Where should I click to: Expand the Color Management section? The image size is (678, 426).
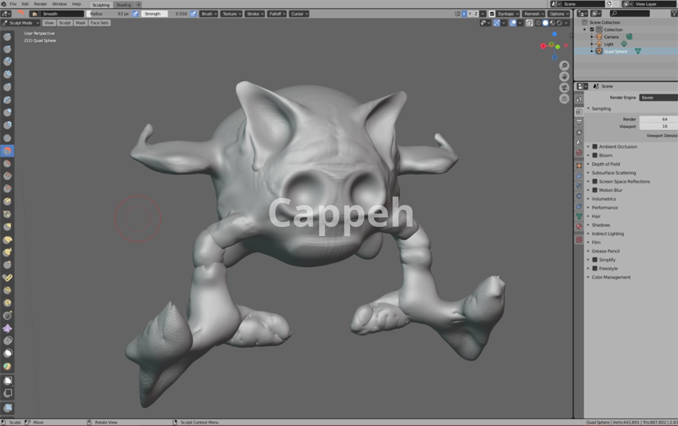coord(611,277)
